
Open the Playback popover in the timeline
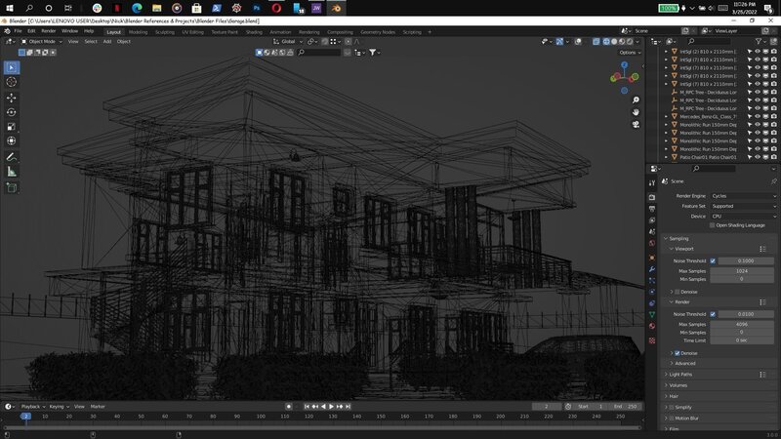pyautogui.click(x=32, y=406)
